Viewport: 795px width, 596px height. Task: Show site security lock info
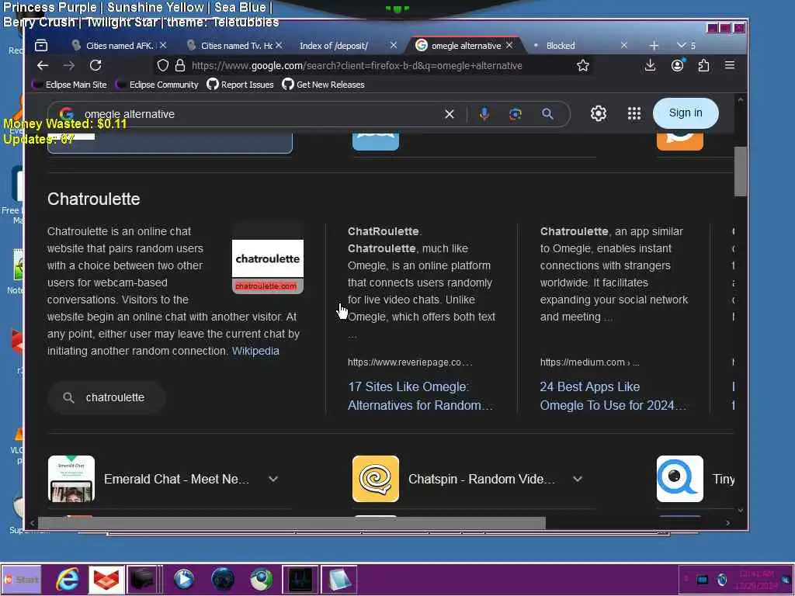point(179,65)
